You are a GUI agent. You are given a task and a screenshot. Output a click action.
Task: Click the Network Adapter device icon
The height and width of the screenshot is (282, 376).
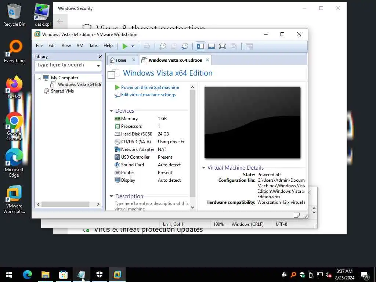(117, 149)
